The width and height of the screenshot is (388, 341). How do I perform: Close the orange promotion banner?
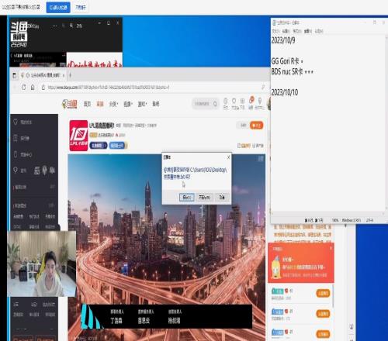(x=331, y=248)
